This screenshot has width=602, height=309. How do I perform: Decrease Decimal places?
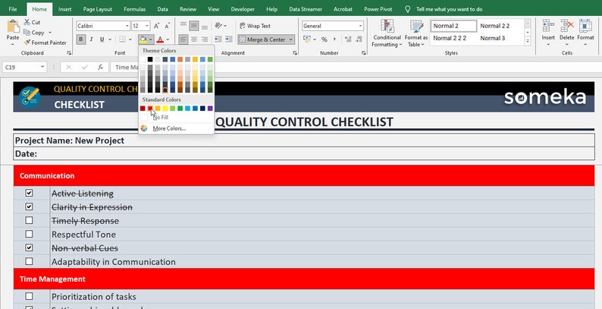tap(359, 39)
